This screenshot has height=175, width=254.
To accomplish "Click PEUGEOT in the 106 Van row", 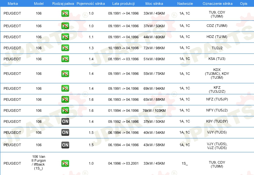I will coord(12,163).
